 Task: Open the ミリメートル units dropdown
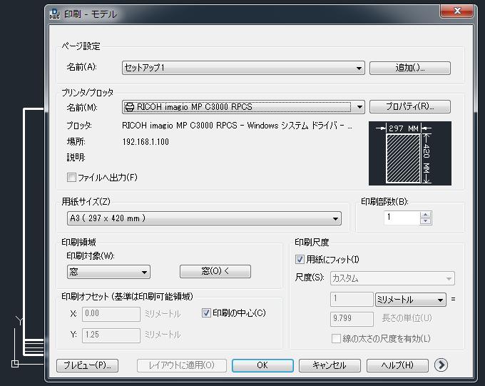click(410, 300)
